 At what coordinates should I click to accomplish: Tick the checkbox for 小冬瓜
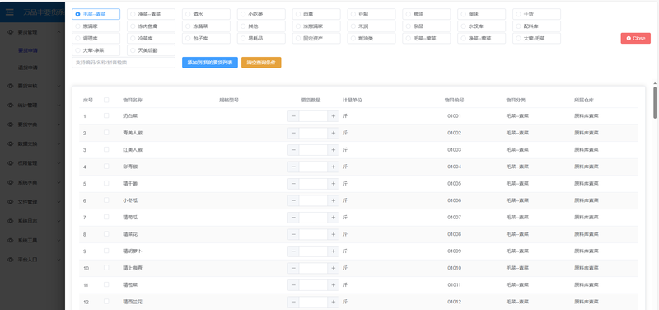[x=106, y=200]
